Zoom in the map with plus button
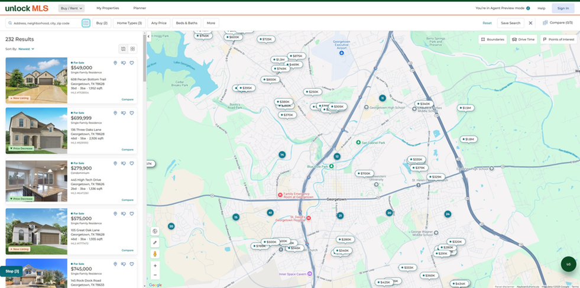Image resolution: width=580 pixels, height=288 pixels. (x=155, y=266)
